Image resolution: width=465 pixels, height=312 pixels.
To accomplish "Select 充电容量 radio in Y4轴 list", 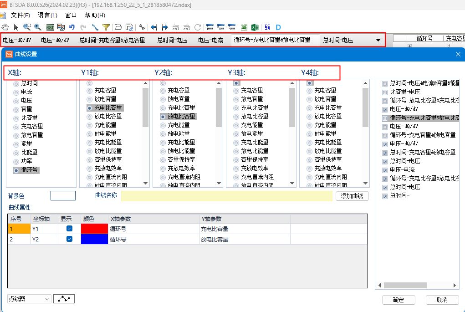I will click(x=309, y=91).
